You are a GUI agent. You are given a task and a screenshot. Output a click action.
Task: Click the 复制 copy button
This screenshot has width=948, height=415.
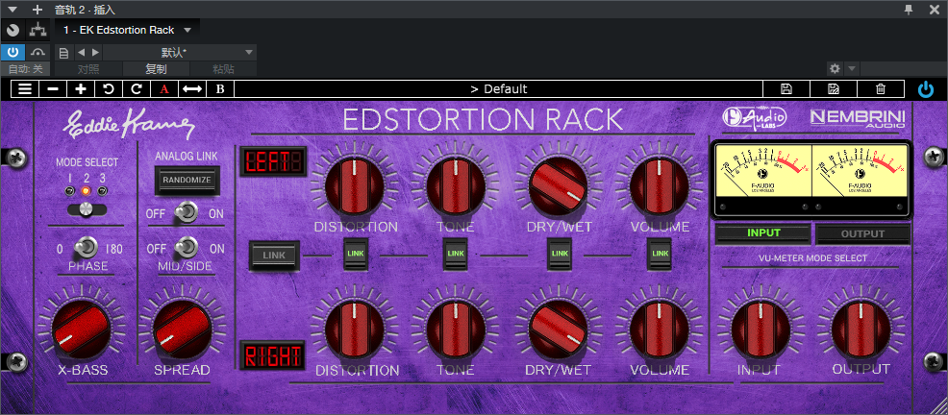tap(156, 69)
